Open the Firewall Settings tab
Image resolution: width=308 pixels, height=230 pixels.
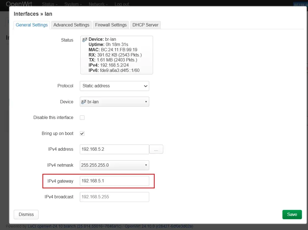[x=111, y=25]
